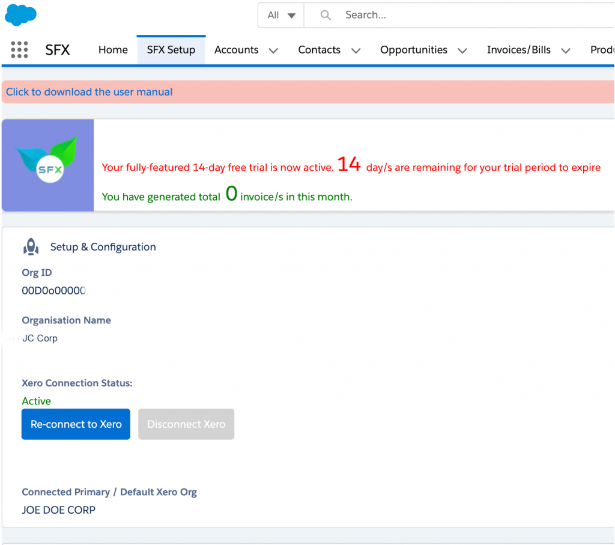
Task: Click the Organisation Name label
Action: click(x=66, y=320)
